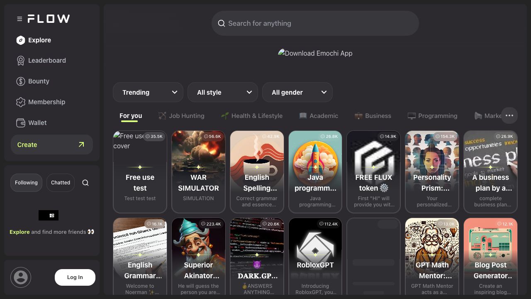Click the hamburger menu icon beside FLOW logo
This screenshot has width=531, height=299.
tap(19, 19)
